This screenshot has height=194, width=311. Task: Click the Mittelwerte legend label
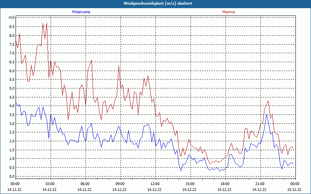click(81, 12)
